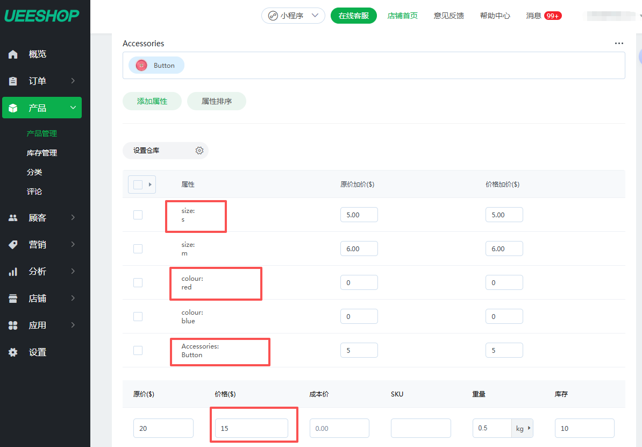The height and width of the screenshot is (447, 642).
Task: Open 库存管理 submenu item
Action: click(42, 153)
